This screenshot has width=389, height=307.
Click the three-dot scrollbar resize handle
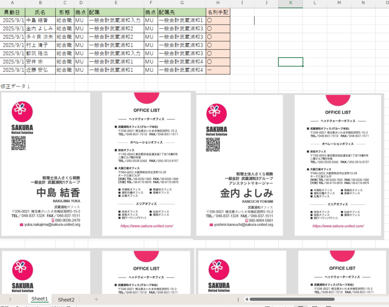point(238,299)
